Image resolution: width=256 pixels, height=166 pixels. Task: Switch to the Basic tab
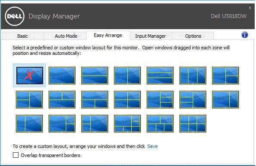tap(23, 36)
